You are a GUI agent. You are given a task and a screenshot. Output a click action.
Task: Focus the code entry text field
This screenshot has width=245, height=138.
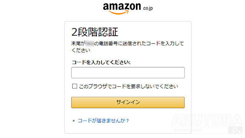[128, 72]
